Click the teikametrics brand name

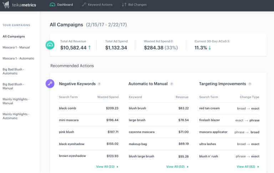coord(24,5)
